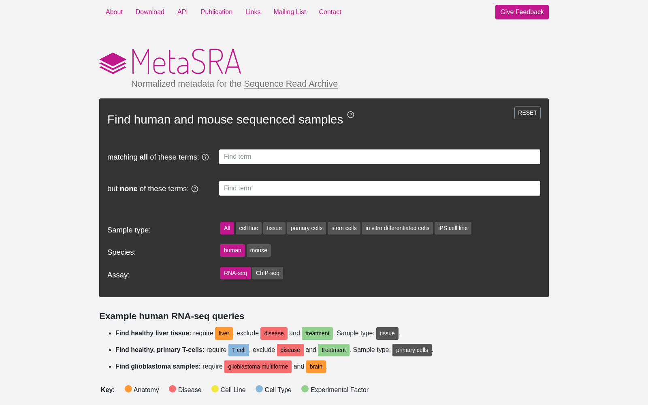Open help icon for but none terms

click(195, 189)
